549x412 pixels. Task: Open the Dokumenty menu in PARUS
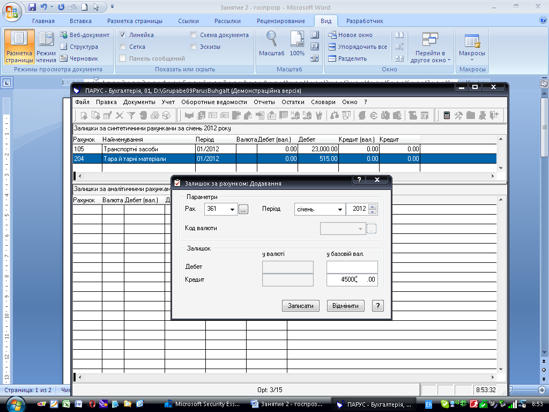(x=139, y=102)
